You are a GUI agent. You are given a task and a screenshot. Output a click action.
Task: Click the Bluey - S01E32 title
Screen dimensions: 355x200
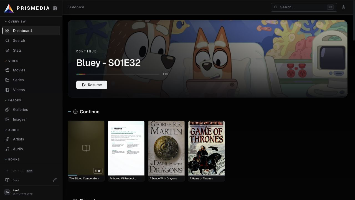click(x=108, y=63)
